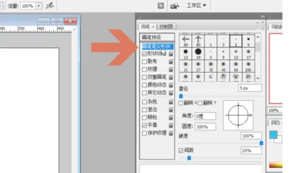Screen dimensions: 290x173
Task: Toggle lock icon beside 杂色
Action: pyautogui.click(x=171, y=102)
